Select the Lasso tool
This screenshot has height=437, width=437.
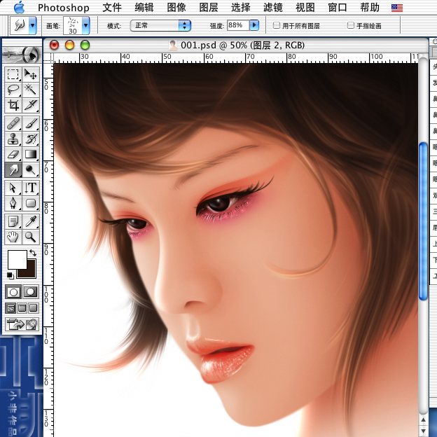click(13, 90)
